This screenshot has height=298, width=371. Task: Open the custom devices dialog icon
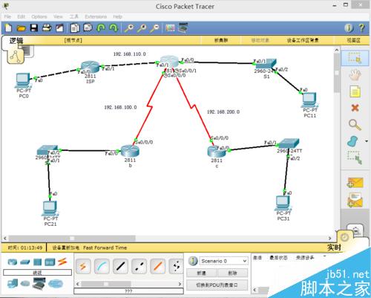pos(183,27)
